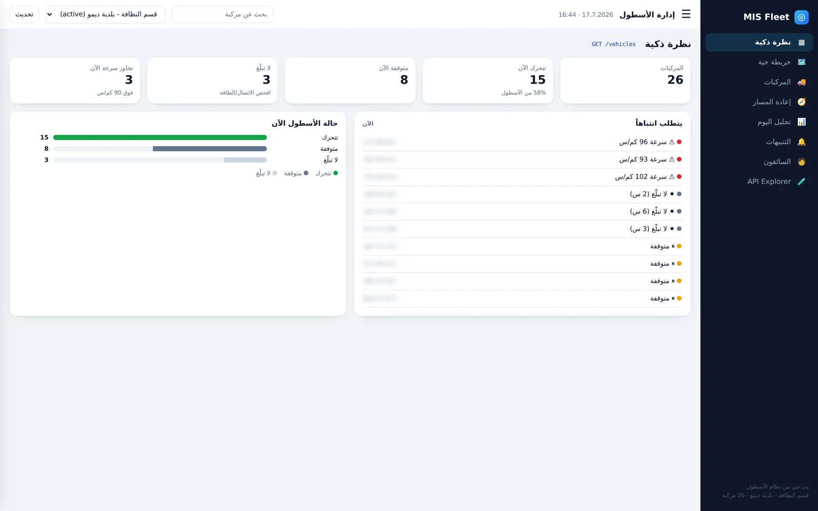Click the person icon beside السائقون
This screenshot has width=818, height=511.
click(801, 162)
